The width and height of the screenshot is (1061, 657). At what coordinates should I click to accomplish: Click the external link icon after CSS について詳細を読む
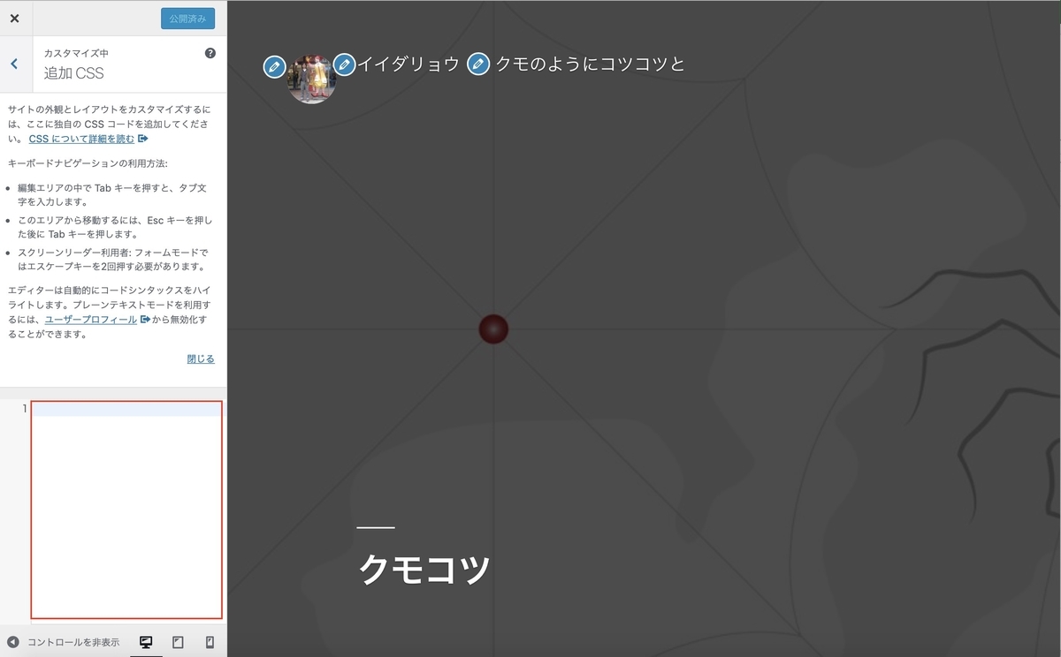click(x=143, y=139)
